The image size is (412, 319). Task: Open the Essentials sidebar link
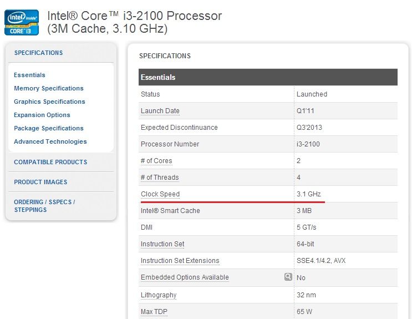pyautogui.click(x=29, y=75)
